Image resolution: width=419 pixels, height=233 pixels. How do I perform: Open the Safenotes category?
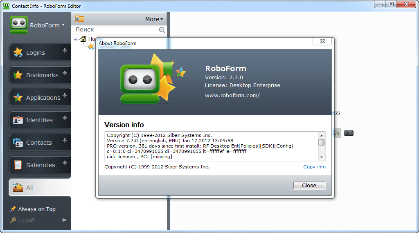point(40,165)
